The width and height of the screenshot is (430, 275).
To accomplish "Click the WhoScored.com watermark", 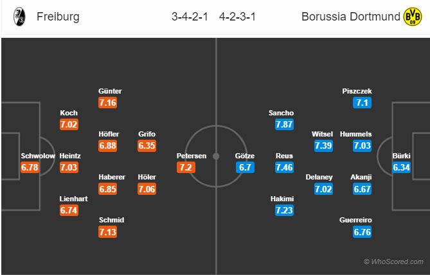I will (393, 262).
